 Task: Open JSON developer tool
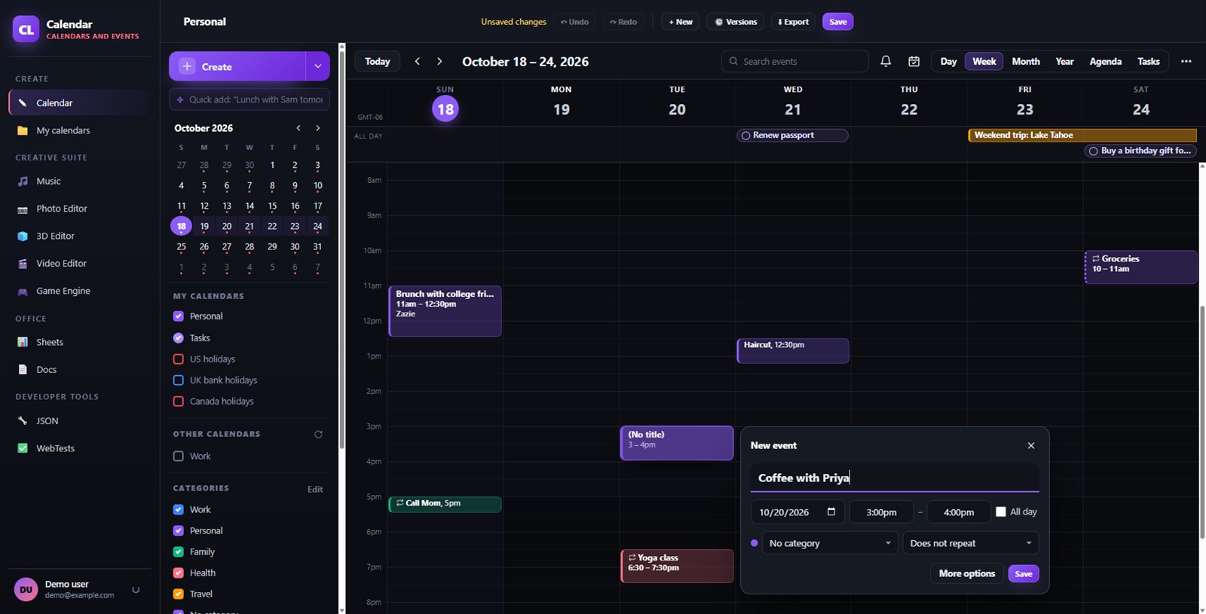tap(79, 420)
